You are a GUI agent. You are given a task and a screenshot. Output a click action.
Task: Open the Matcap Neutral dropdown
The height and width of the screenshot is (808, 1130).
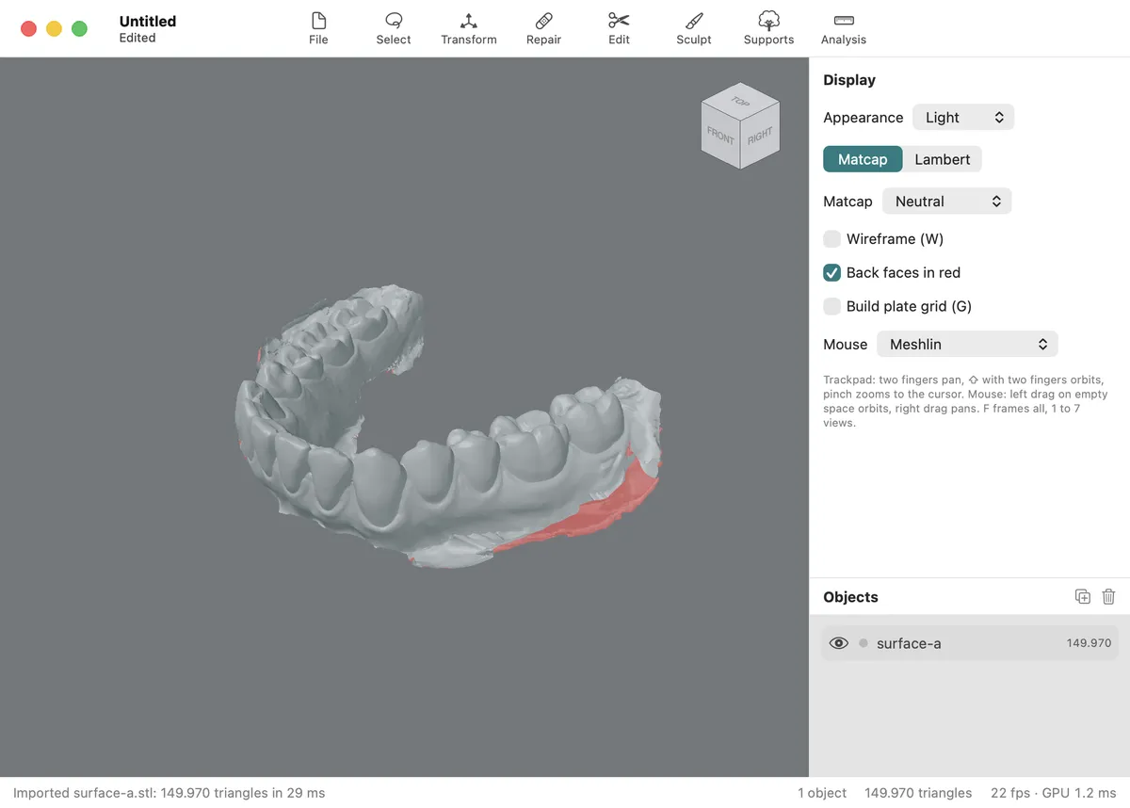tap(947, 202)
